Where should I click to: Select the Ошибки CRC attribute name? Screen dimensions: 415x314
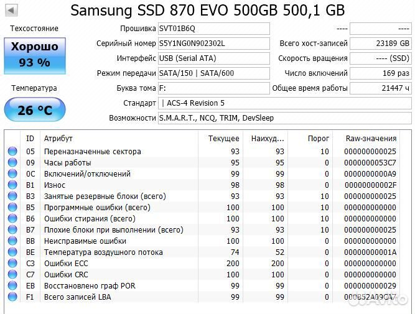coord(66,275)
